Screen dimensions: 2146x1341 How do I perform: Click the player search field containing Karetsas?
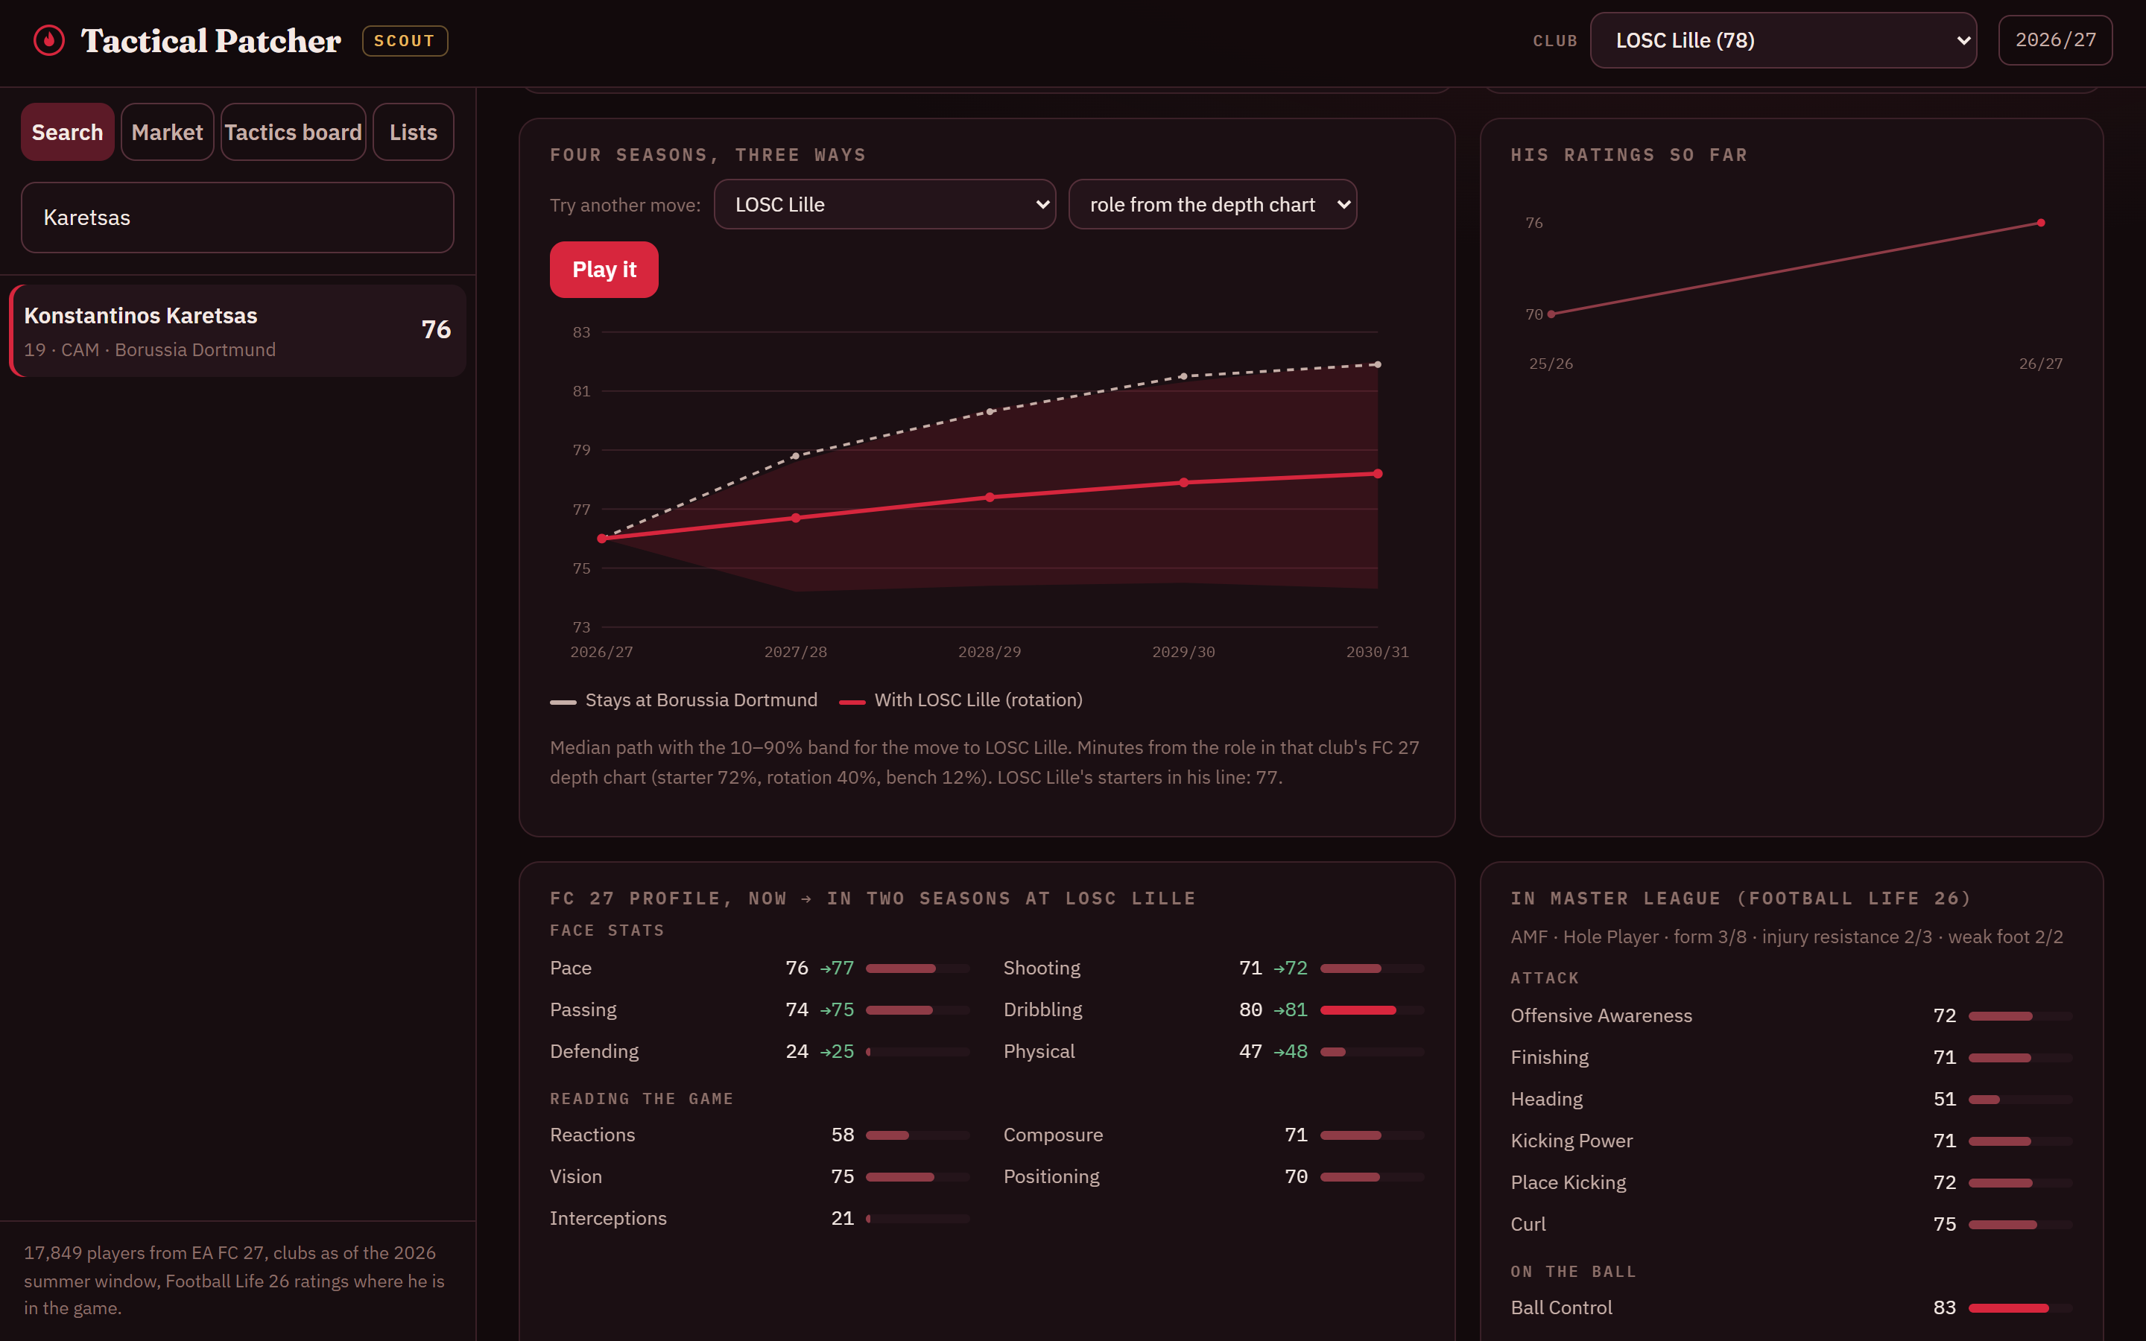(x=238, y=218)
